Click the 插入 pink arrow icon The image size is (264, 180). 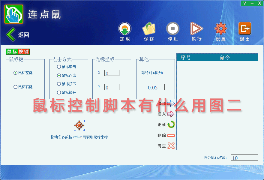coord(171,114)
